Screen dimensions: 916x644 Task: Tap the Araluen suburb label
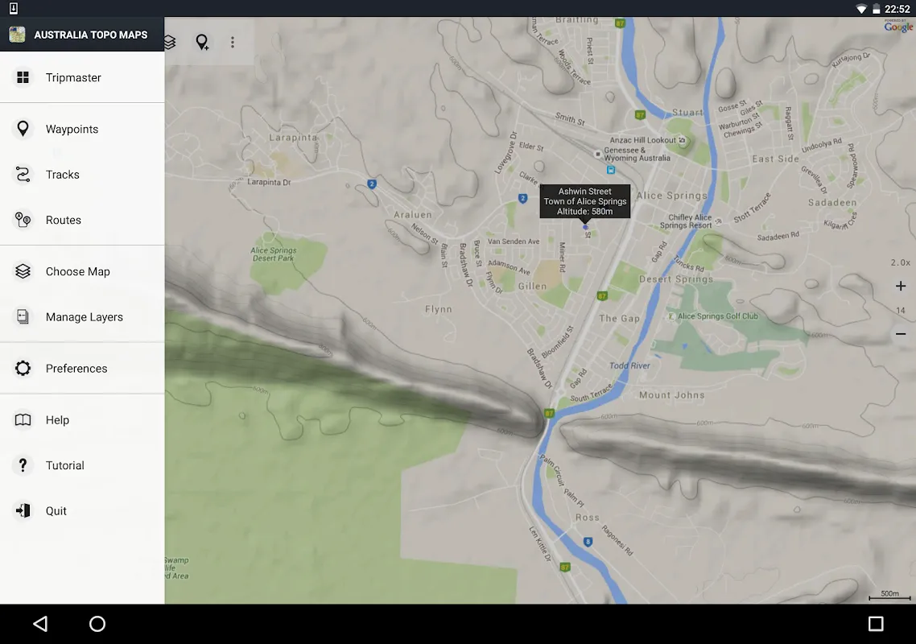412,214
